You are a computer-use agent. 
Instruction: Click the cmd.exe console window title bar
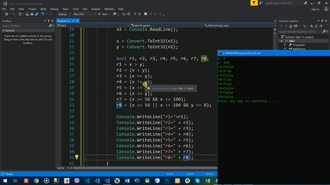tap(274, 53)
